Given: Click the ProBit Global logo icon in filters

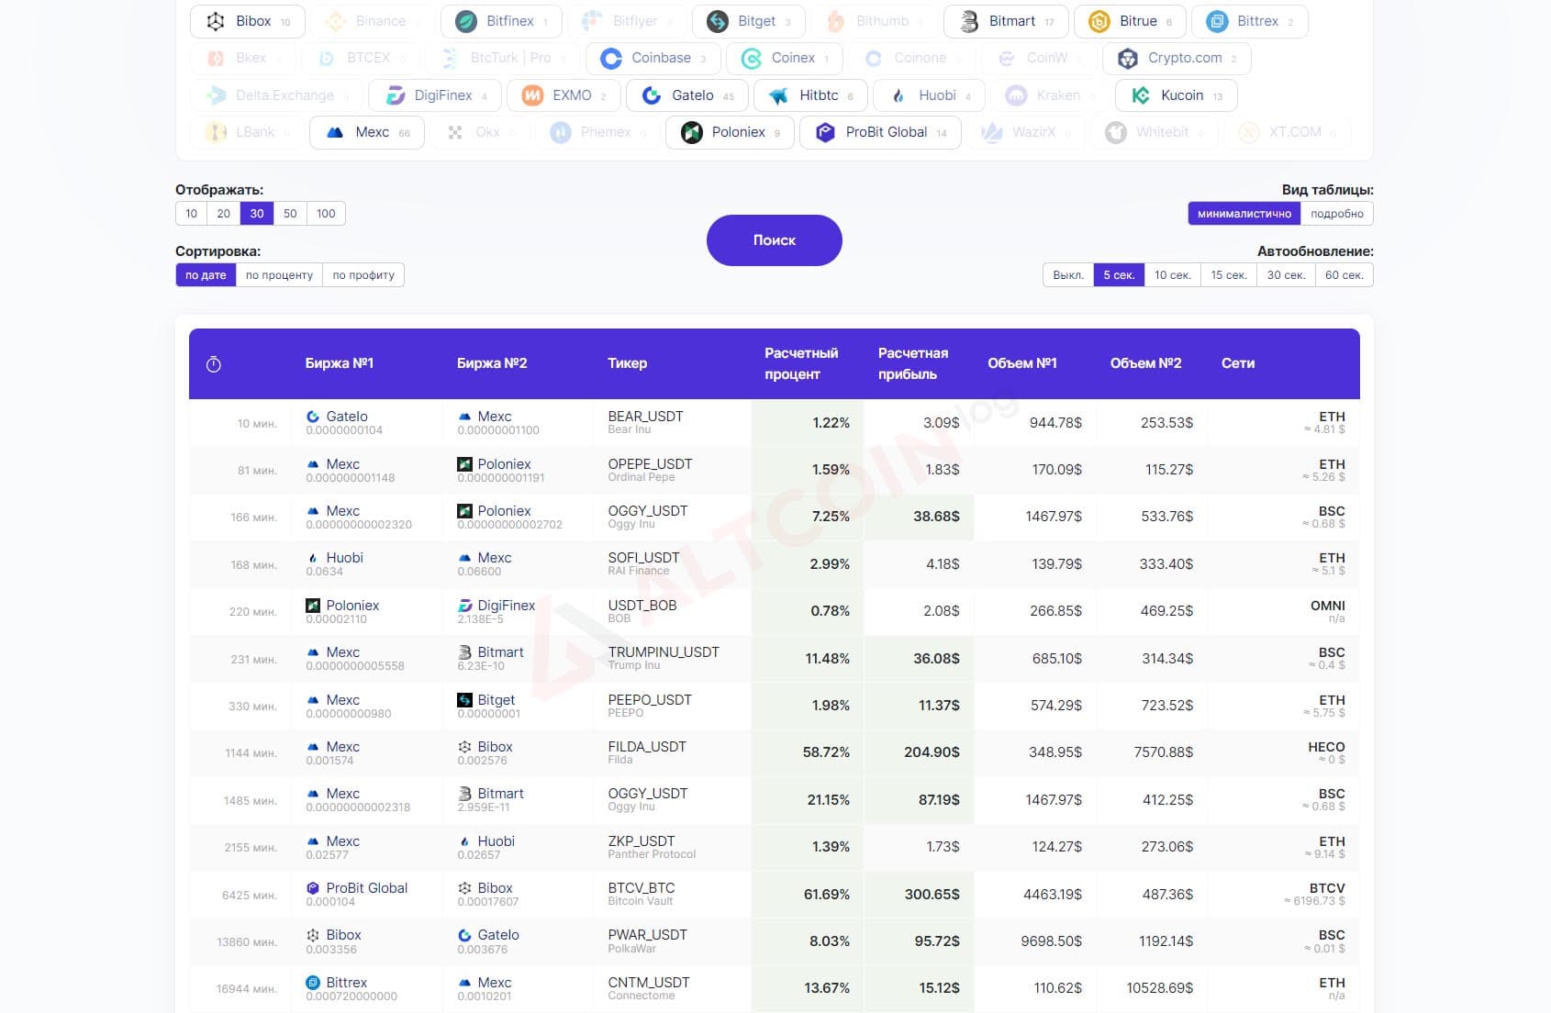Looking at the screenshot, I should (825, 132).
